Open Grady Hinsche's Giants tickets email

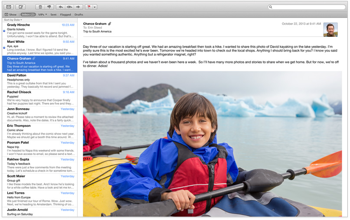point(39,30)
